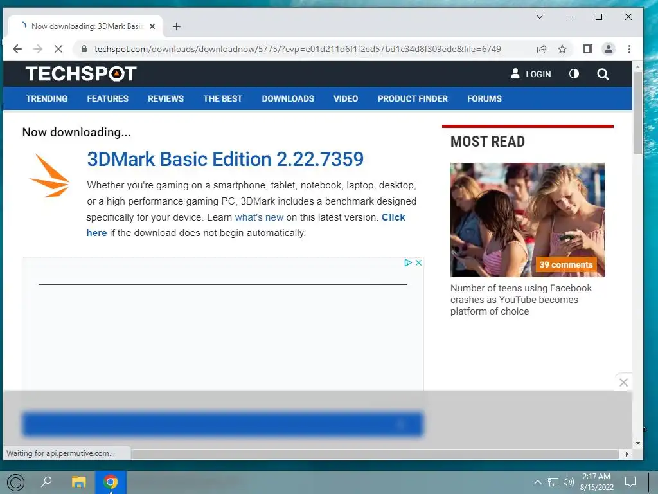Image resolution: width=658 pixels, height=494 pixels.
Task: Click the orange 3DMark logo
Action: (x=49, y=176)
